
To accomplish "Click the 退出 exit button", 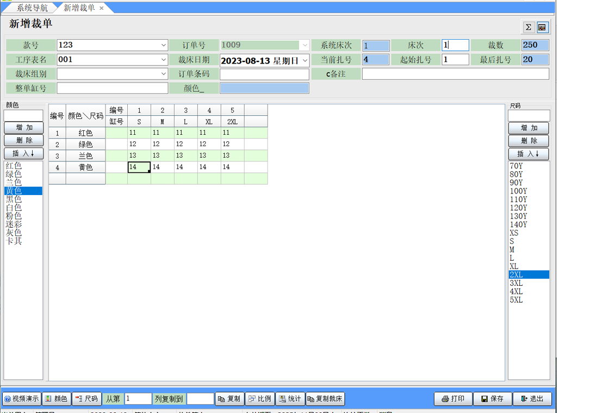I will click(532, 399).
